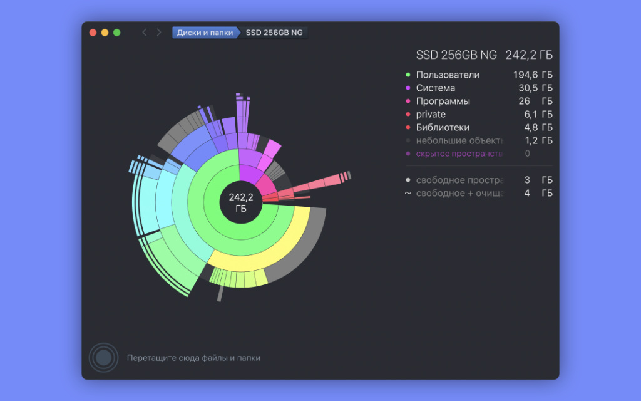Click the circular drop target icon

click(103, 358)
